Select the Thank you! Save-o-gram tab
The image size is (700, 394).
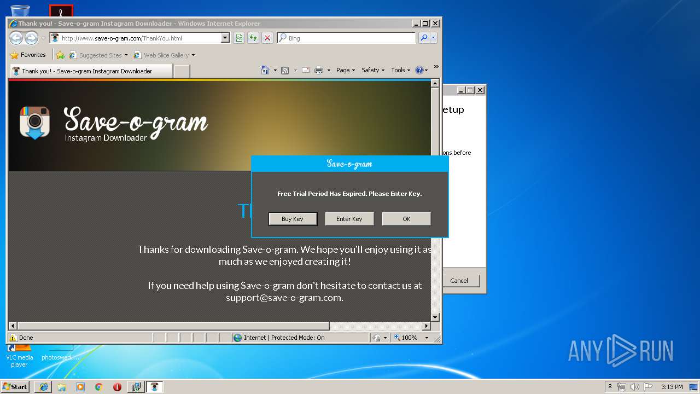[x=91, y=71]
